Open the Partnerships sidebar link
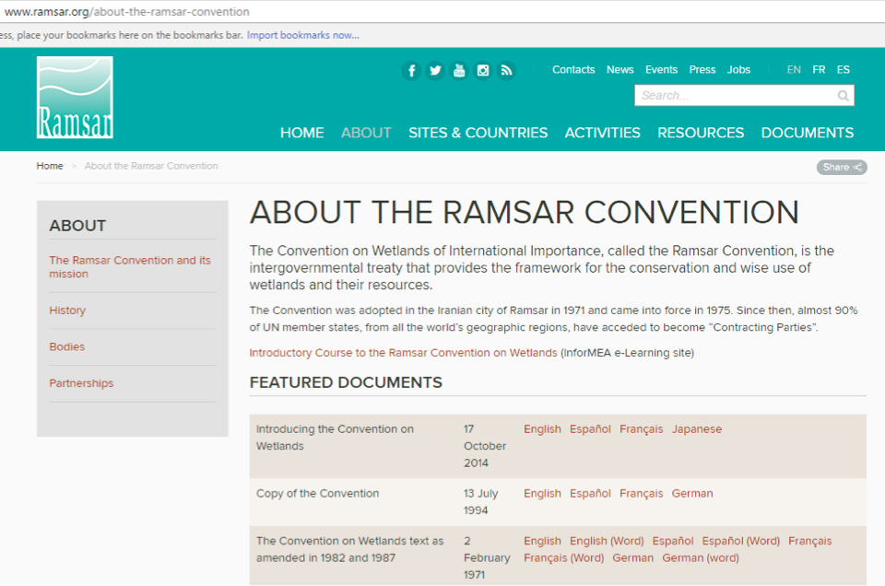The image size is (885, 586). click(81, 383)
